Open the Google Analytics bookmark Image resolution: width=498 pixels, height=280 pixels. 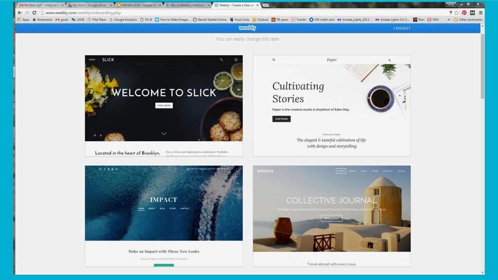[x=123, y=19]
